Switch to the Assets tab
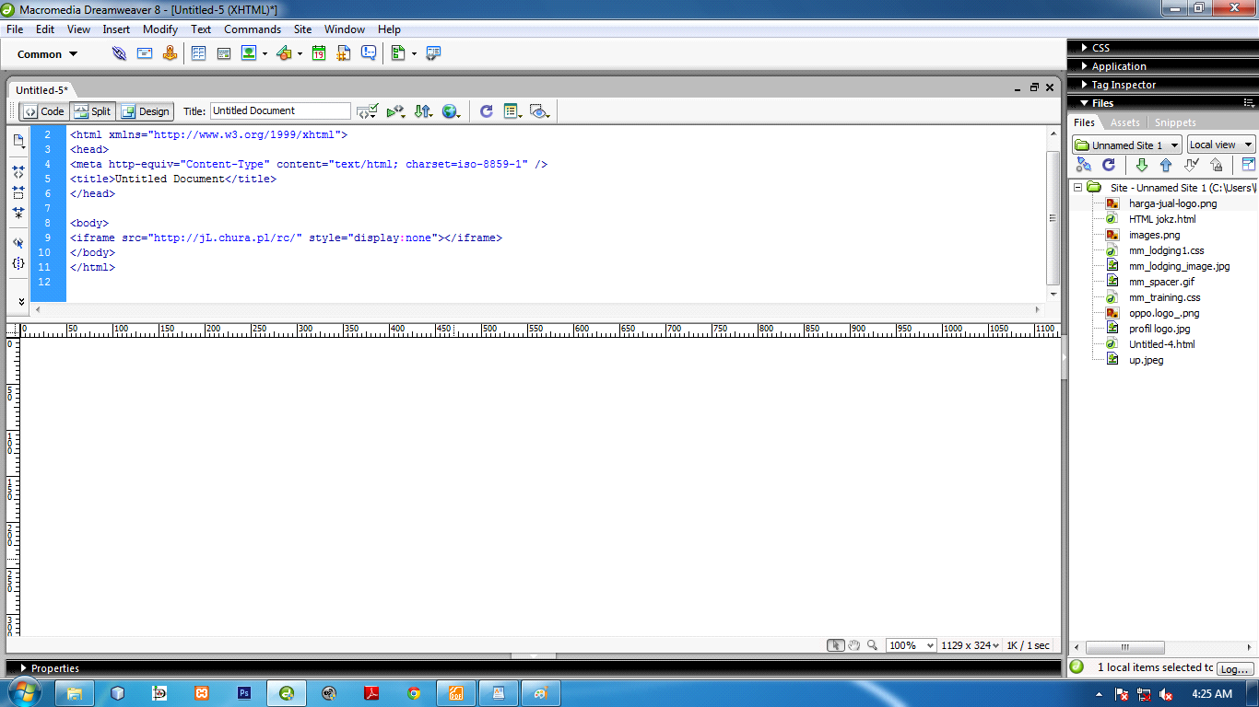The height and width of the screenshot is (707, 1259). coord(1124,122)
